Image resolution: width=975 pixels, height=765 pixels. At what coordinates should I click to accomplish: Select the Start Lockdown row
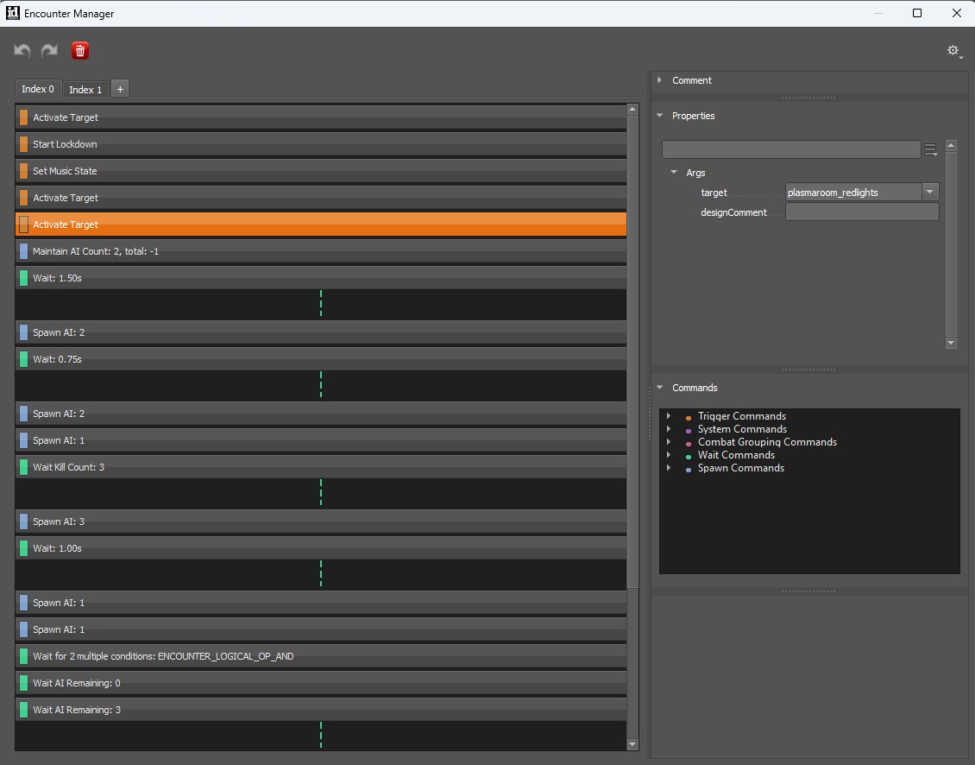(x=321, y=144)
